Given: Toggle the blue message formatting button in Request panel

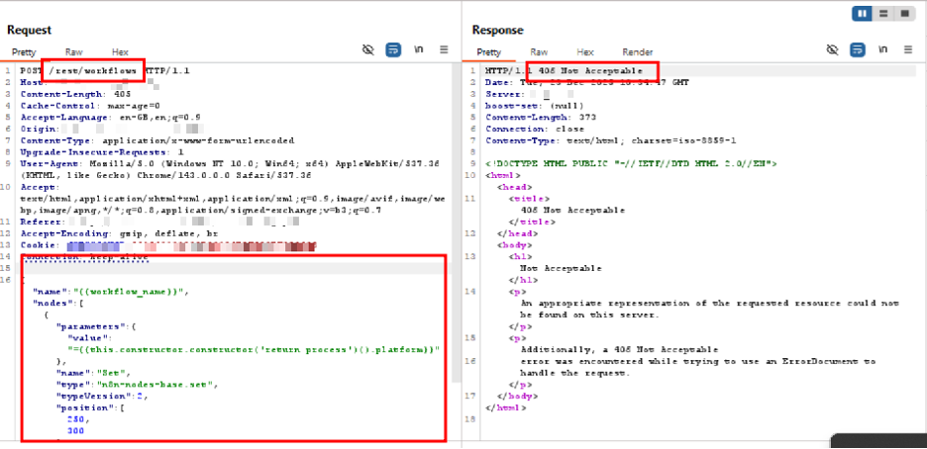Looking at the screenshot, I should click(x=393, y=50).
